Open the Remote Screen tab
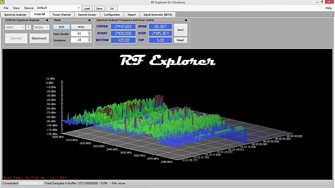 coord(87,15)
